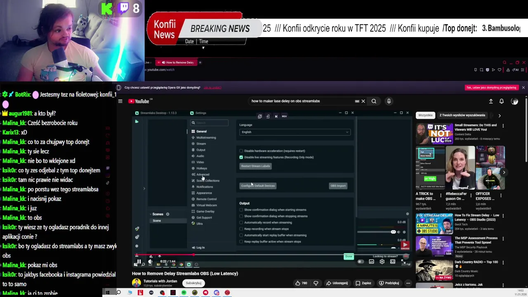
Task: Pause the YouTube video
Action: click(x=139, y=262)
